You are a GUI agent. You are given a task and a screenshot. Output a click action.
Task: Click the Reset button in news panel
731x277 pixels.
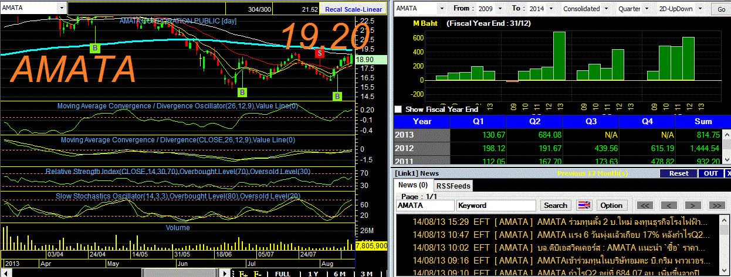point(679,173)
